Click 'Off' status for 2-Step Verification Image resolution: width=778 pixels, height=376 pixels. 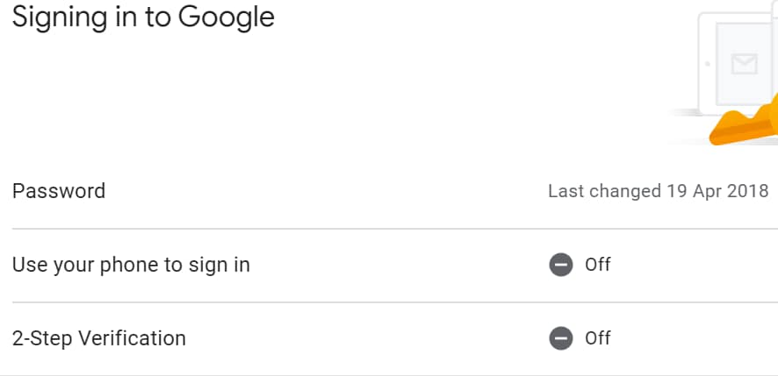(x=598, y=338)
